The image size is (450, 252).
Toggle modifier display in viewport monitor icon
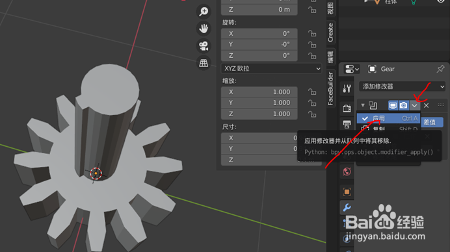(x=393, y=105)
